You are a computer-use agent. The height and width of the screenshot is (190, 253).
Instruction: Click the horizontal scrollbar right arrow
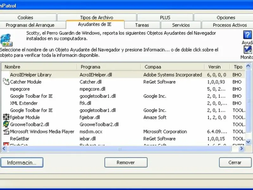[242, 149]
